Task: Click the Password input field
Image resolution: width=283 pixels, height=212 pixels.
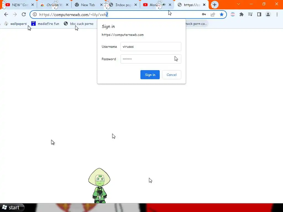Action: [151, 59]
